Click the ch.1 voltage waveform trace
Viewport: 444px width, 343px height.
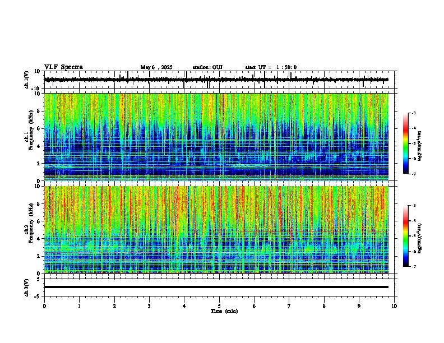tap(216, 80)
